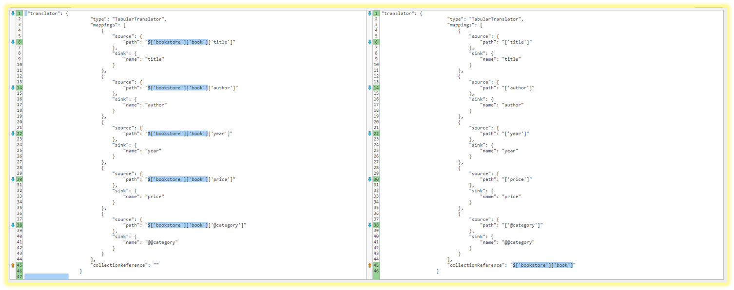
Task: Click the down arrow beside the price mapping diff at line 30
Action: click(13, 179)
